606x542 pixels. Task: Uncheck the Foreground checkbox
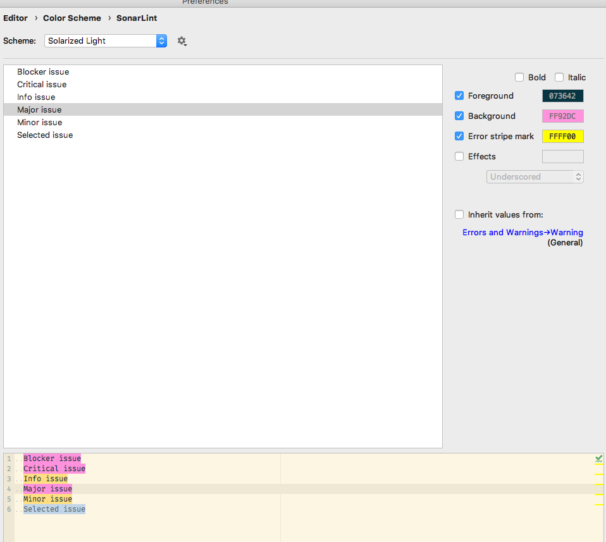459,95
